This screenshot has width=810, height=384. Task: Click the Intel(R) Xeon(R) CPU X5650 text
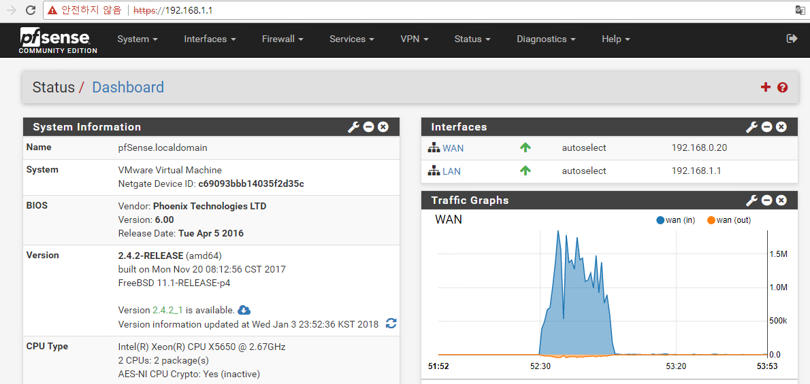[202, 347]
